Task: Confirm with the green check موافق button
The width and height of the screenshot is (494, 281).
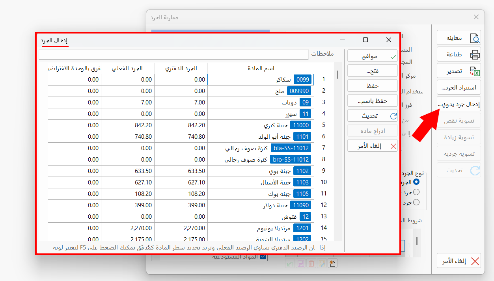Action: click(373, 56)
